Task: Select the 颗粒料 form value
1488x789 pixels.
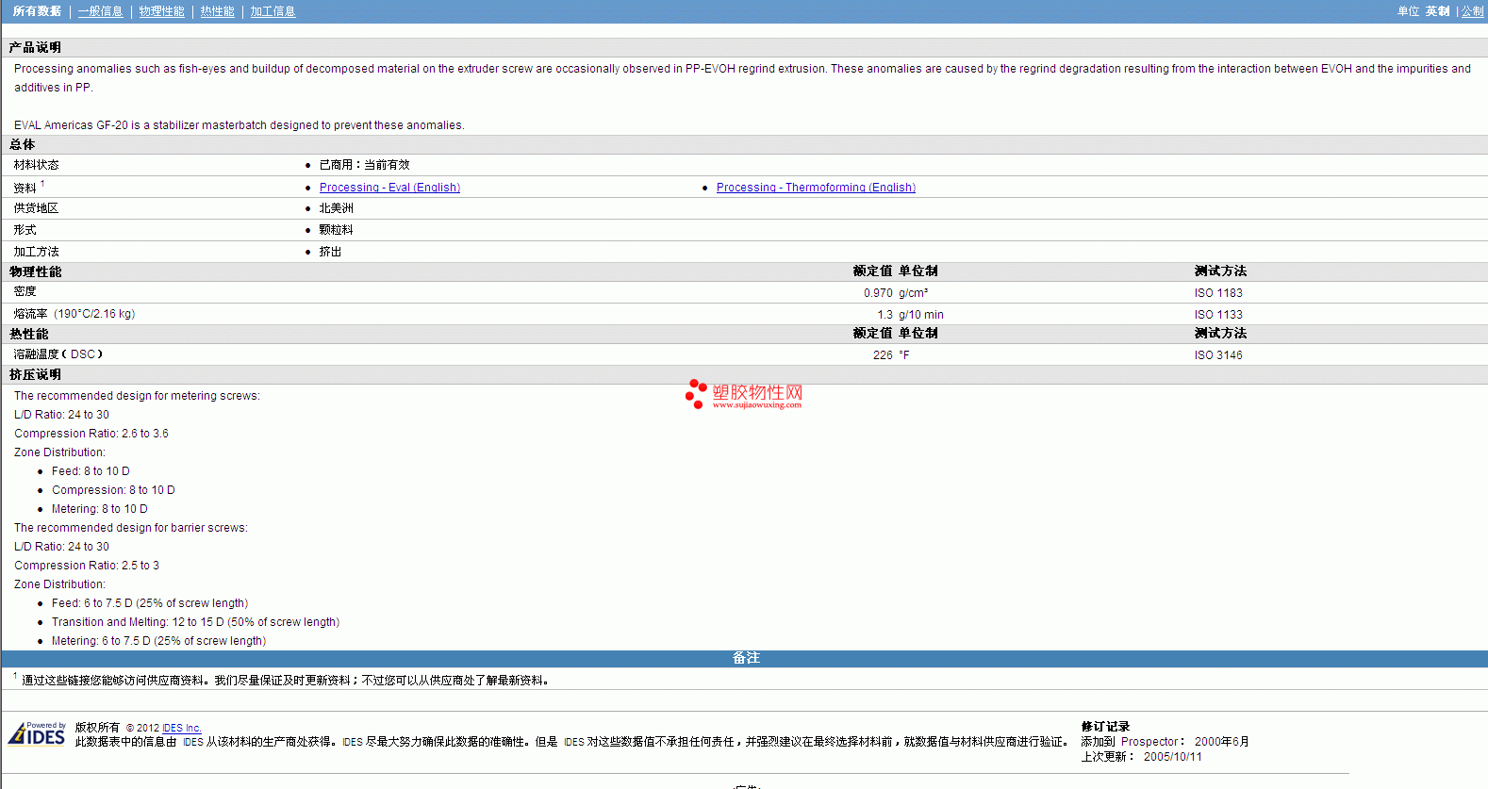Action: [336, 230]
